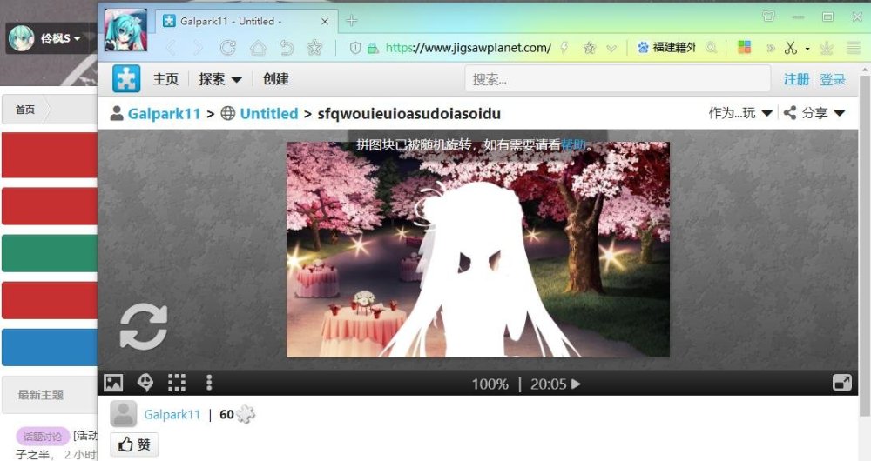Click the green button in background window
The height and width of the screenshot is (461, 871).
[50, 253]
